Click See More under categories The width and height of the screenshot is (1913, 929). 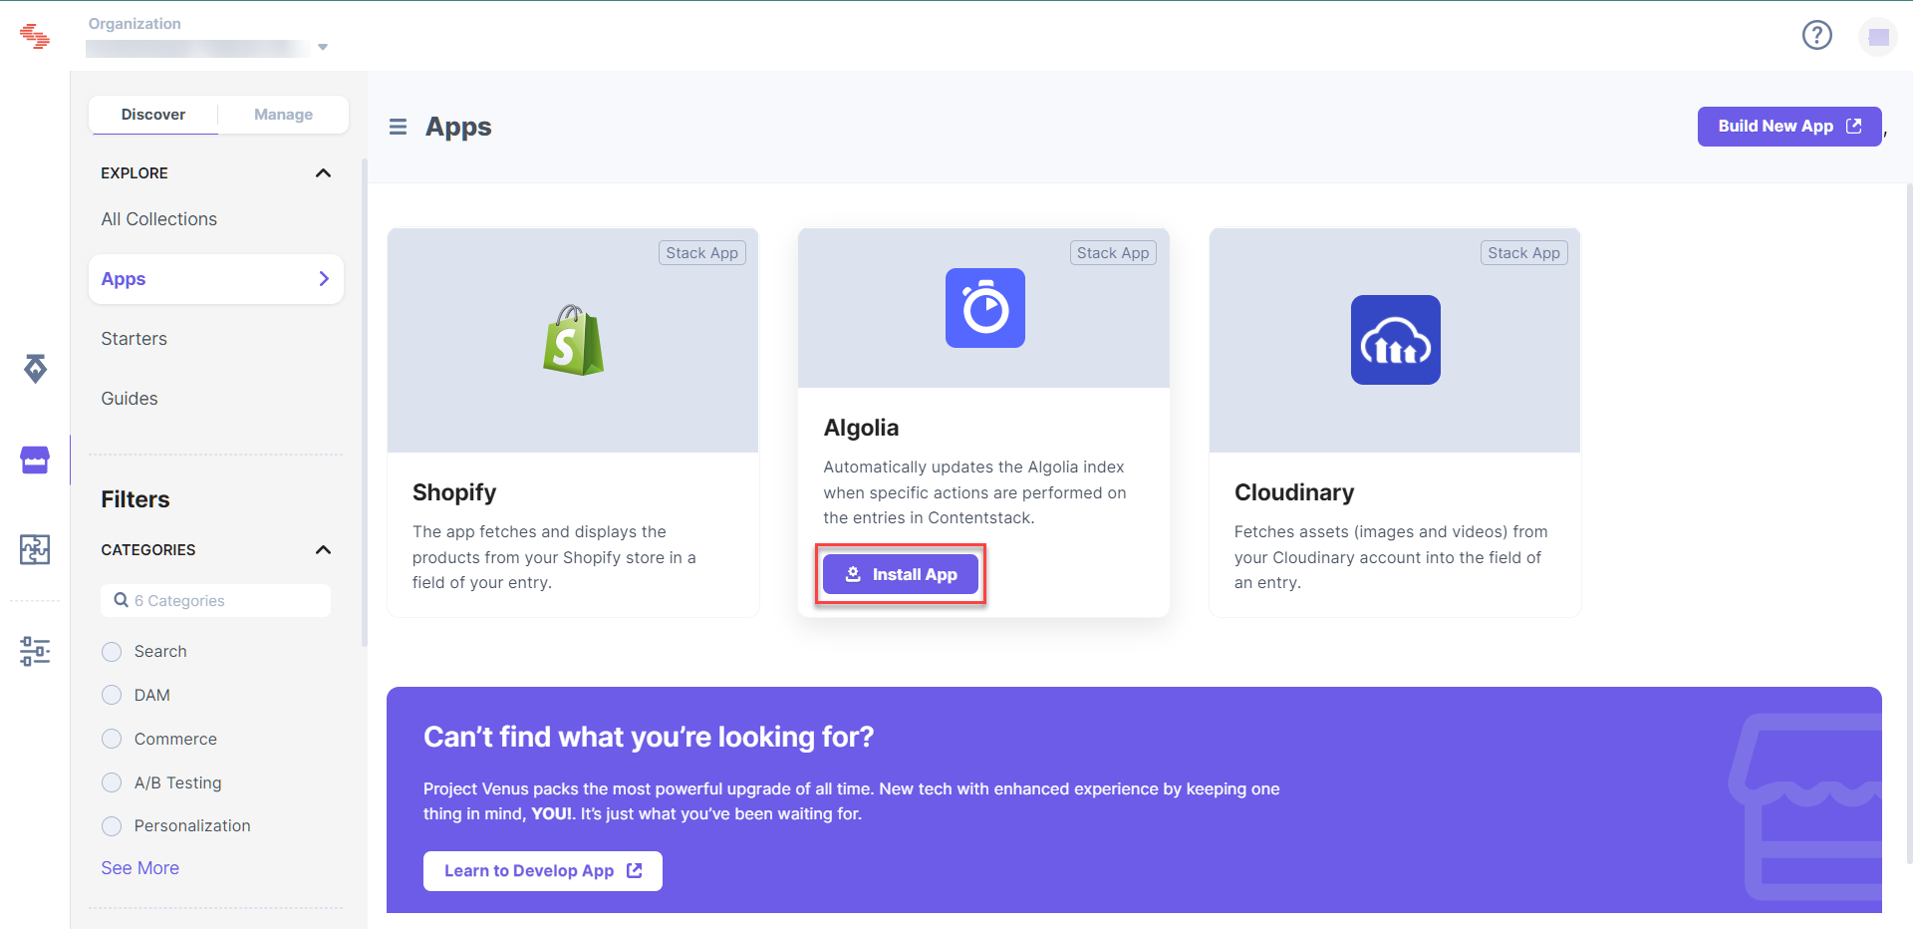tap(140, 868)
